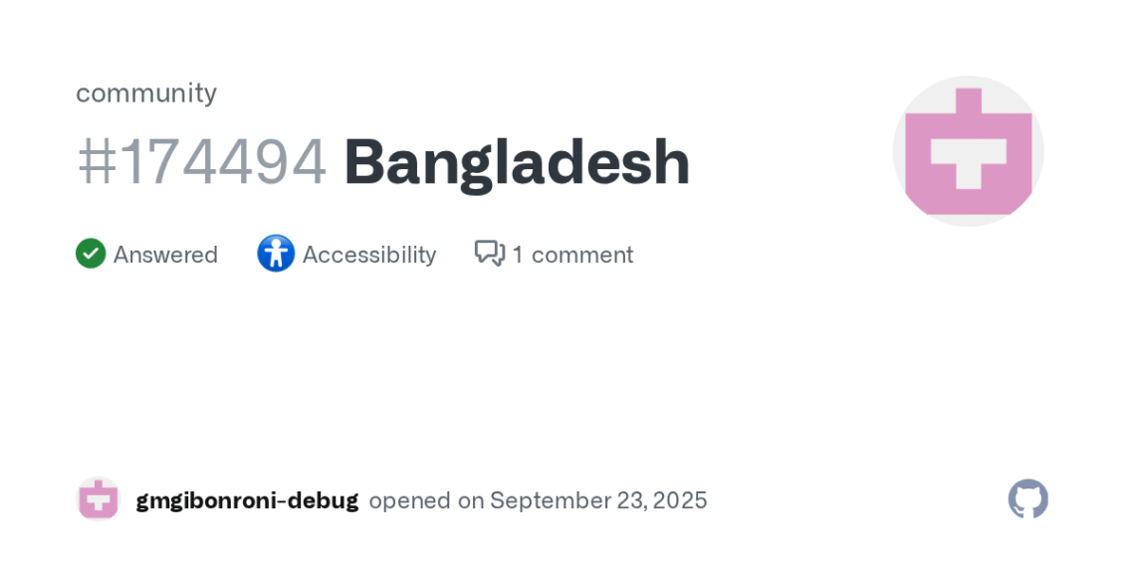Click the comment speech bubbles icon
Screen dimensions: 1135x567
point(490,253)
